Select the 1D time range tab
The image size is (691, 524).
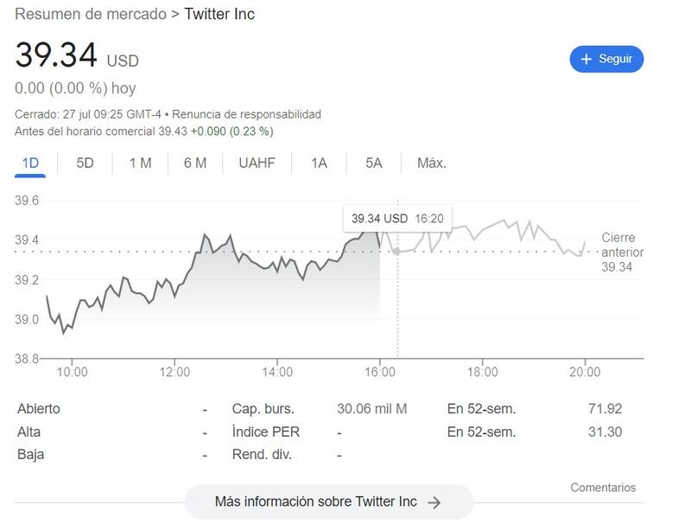(31, 163)
